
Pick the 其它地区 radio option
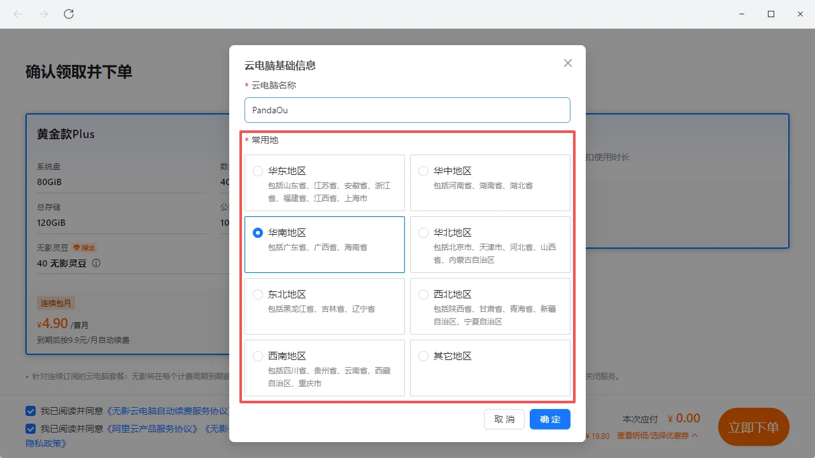click(423, 356)
